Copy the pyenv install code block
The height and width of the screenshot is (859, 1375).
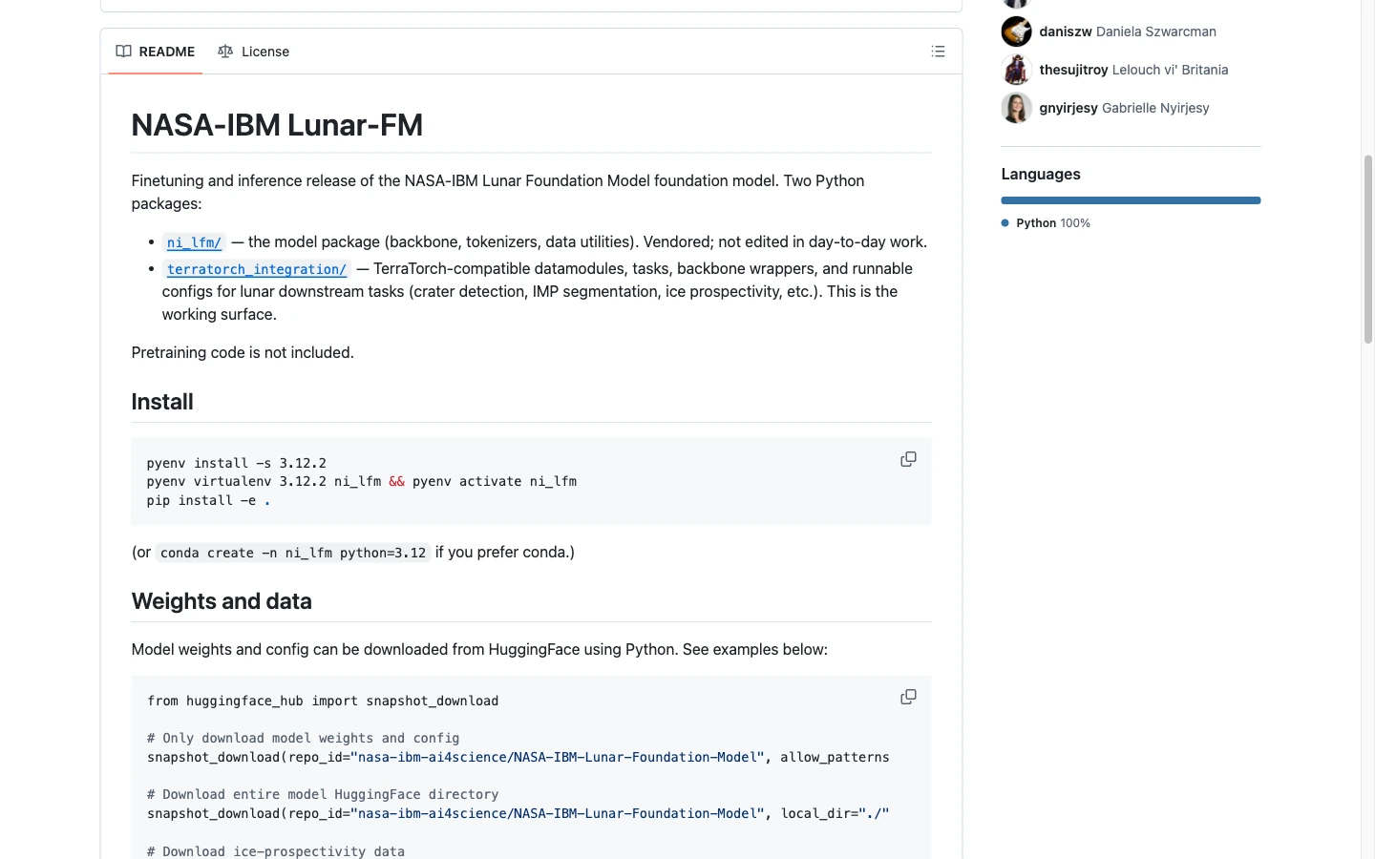point(908,459)
